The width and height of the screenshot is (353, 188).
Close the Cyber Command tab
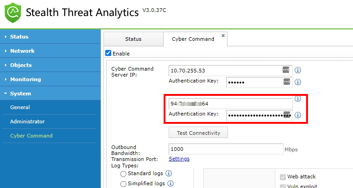pos(223,35)
